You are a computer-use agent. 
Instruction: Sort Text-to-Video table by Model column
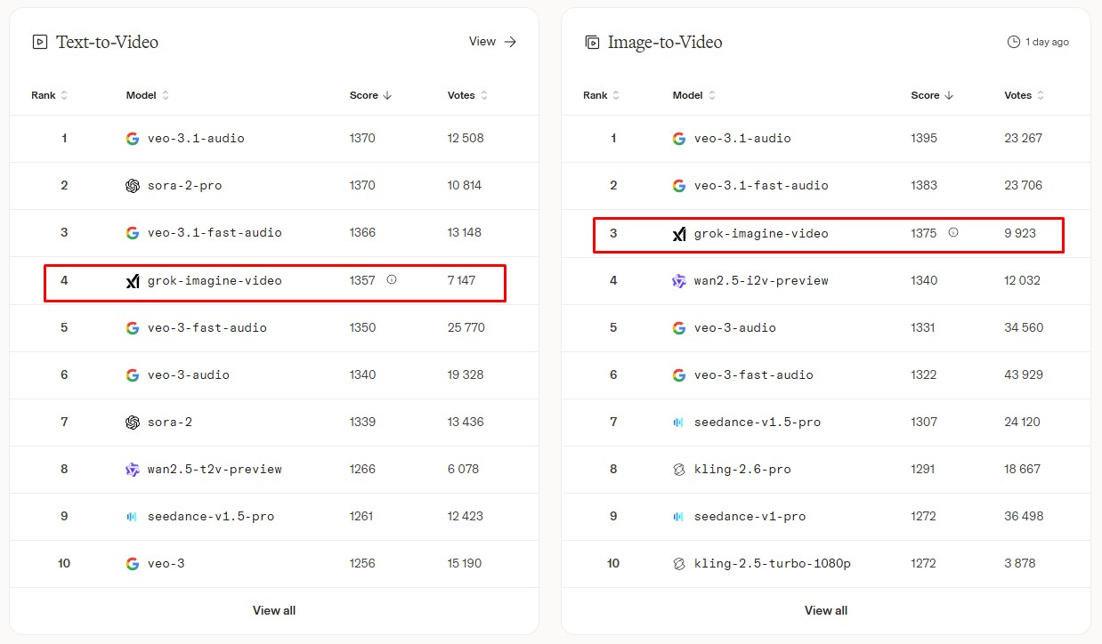point(148,95)
